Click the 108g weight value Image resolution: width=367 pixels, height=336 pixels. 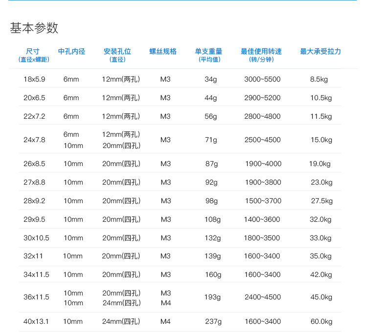[212, 219]
